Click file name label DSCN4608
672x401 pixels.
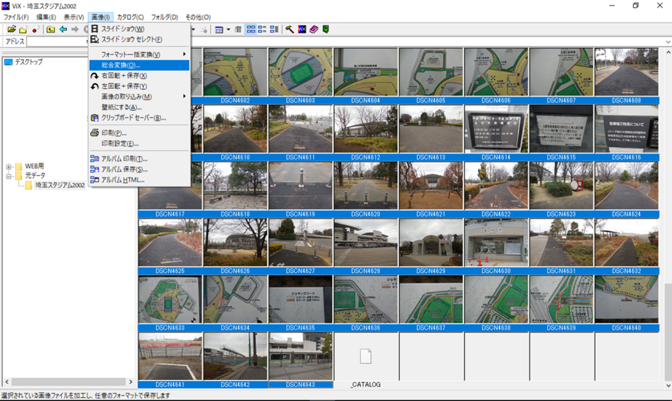626,100
